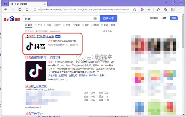The image size is (186, 117).
Task: Expand 更多 > Baike sections
Action: point(102,76)
